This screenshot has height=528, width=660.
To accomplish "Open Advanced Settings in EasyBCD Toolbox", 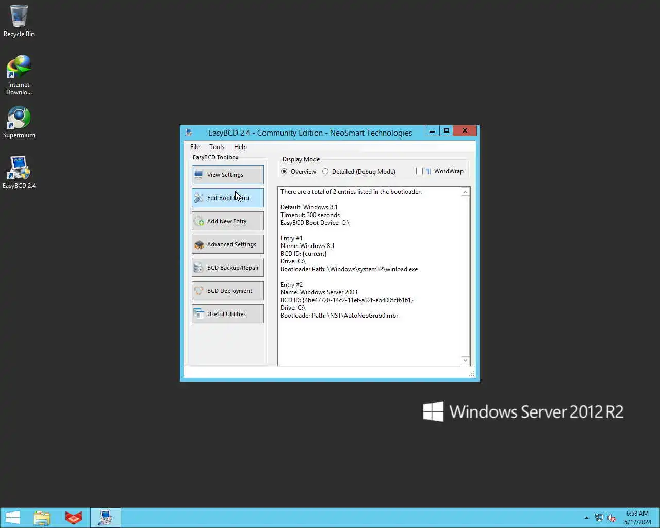I will tap(227, 244).
